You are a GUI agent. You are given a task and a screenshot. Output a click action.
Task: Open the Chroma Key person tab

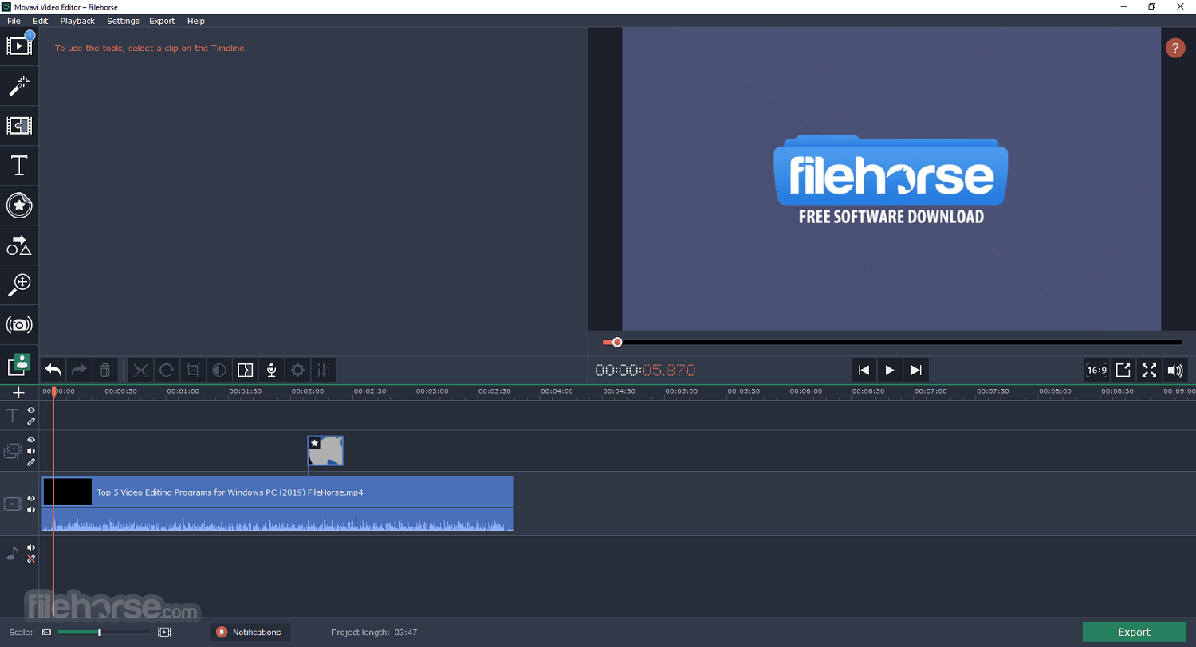tap(19, 364)
